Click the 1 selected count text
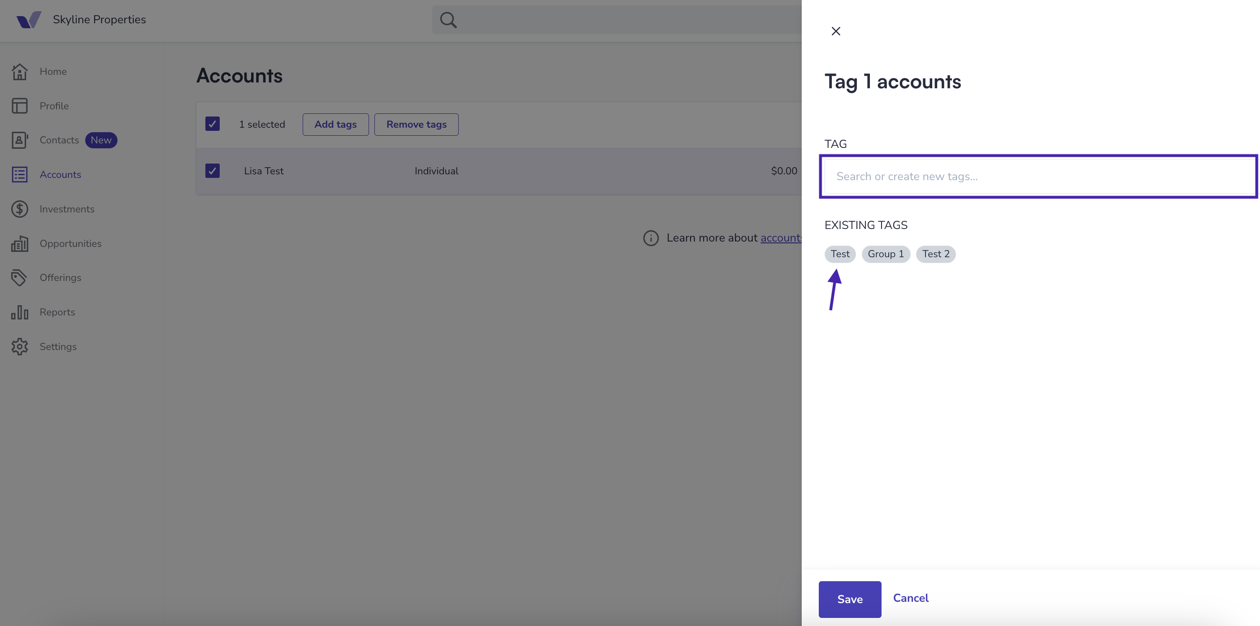This screenshot has height=626, width=1260. coord(262,125)
